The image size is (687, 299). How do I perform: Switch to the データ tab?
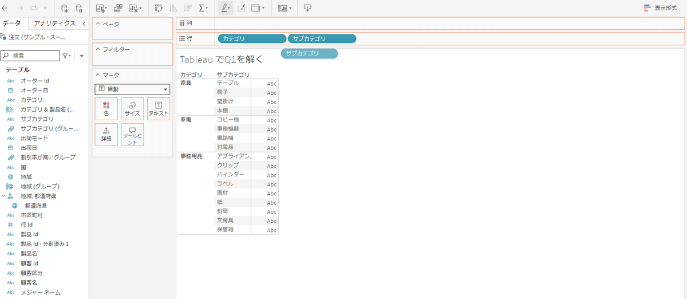tap(11, 23)
